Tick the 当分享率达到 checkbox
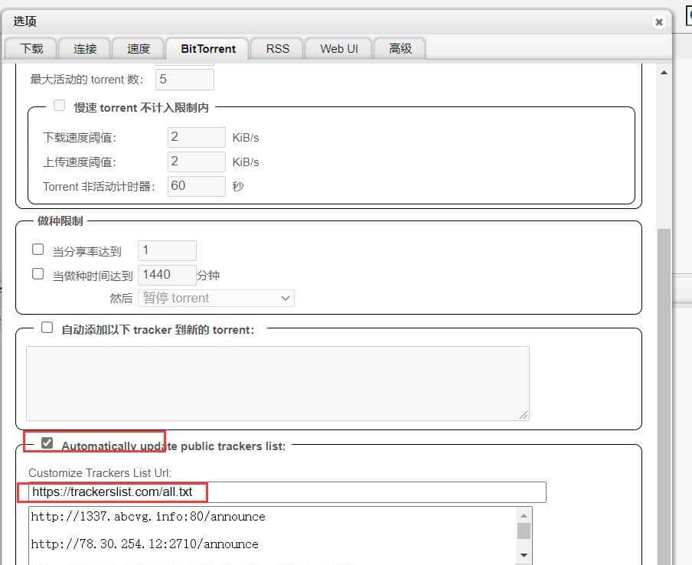Screen dimensions: 692x565 (x=38, y=250)
